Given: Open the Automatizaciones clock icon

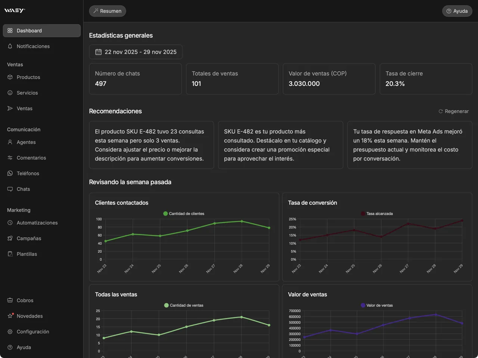Looking at the screenshot, I should point(10,222).
